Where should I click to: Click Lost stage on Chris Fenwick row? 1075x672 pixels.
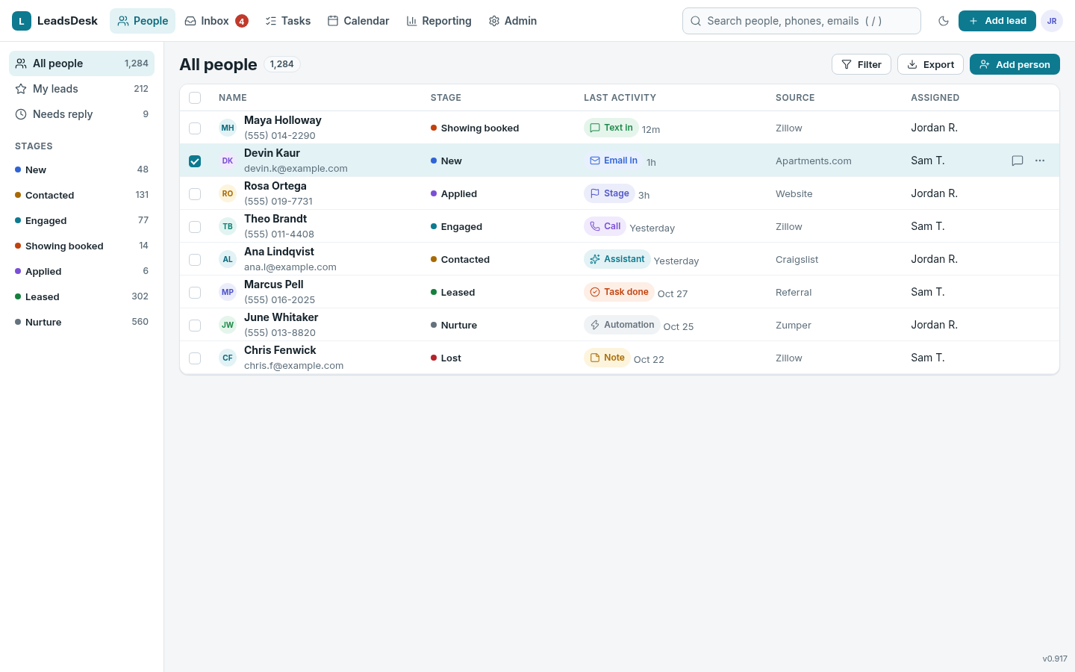click(446, 358)
